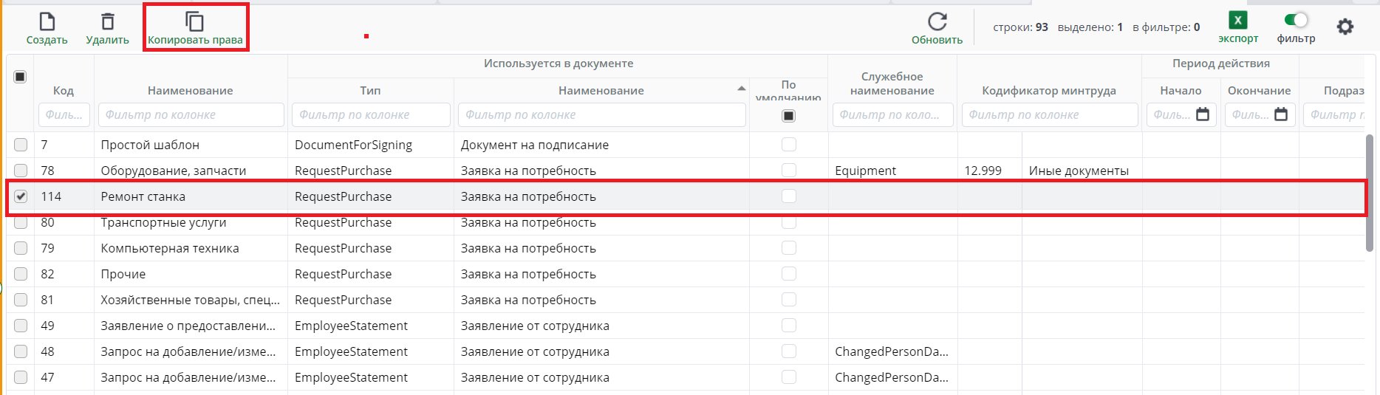Open calendar in the Окончание filter
Screen dimensions: 1380x395
[1281, 114]
